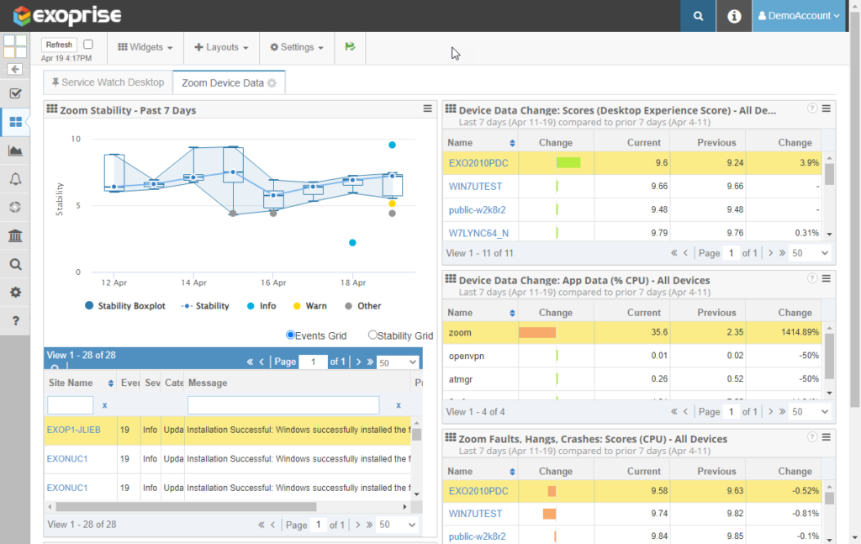Screen dimensions: 861x544
Task: Click the green save layout icon
Action: coord(350,48)
